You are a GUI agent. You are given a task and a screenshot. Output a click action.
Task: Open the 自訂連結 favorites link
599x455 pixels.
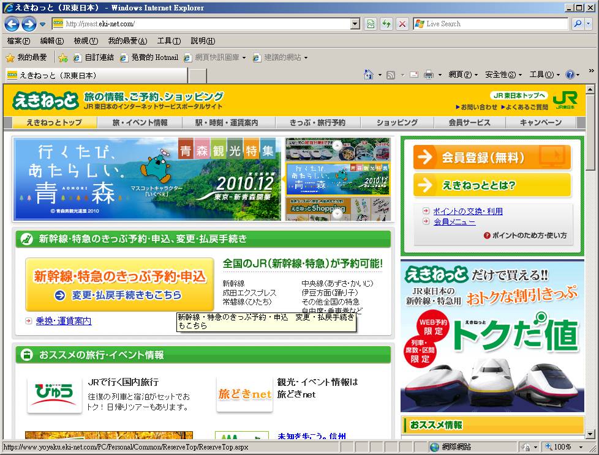pos(93,57)
